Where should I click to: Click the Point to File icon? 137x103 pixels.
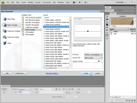(x=67, y=92)
